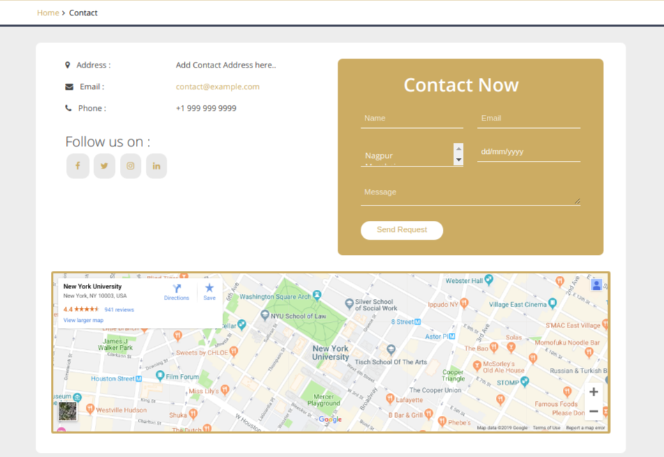Click the Send Request button

pyautogui.click(x=402, y=230)
